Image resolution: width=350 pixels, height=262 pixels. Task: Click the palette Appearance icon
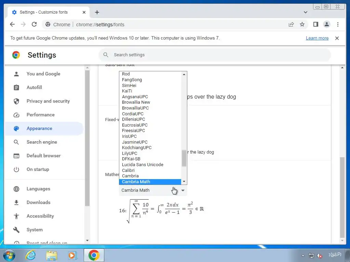(16, 129)
